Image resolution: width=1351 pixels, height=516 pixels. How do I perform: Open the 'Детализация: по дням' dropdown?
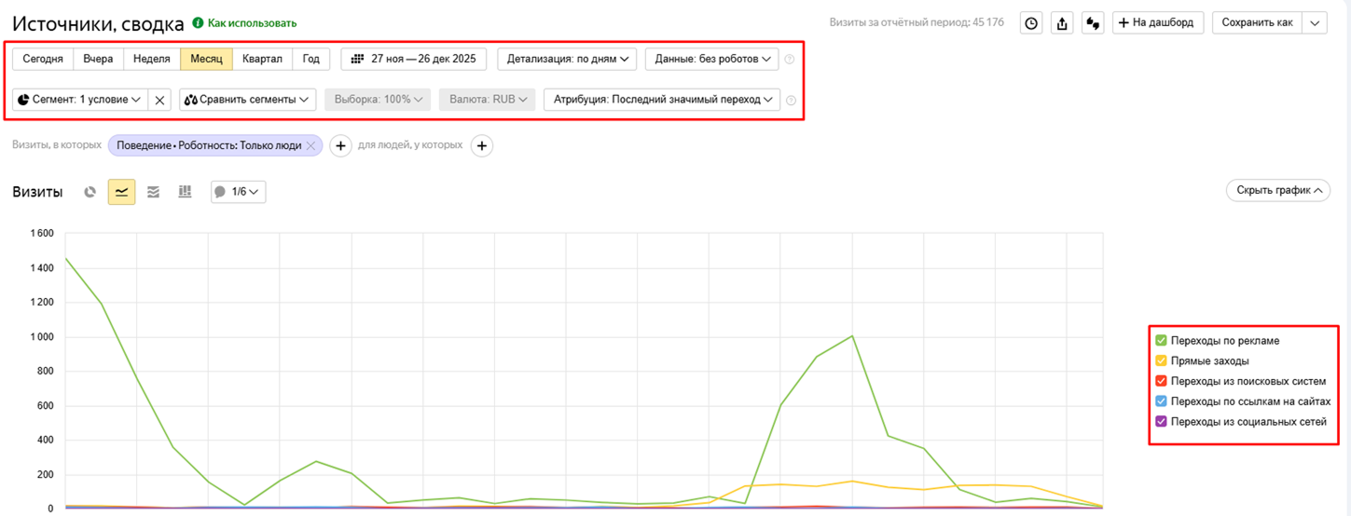[x=568, y=59]
